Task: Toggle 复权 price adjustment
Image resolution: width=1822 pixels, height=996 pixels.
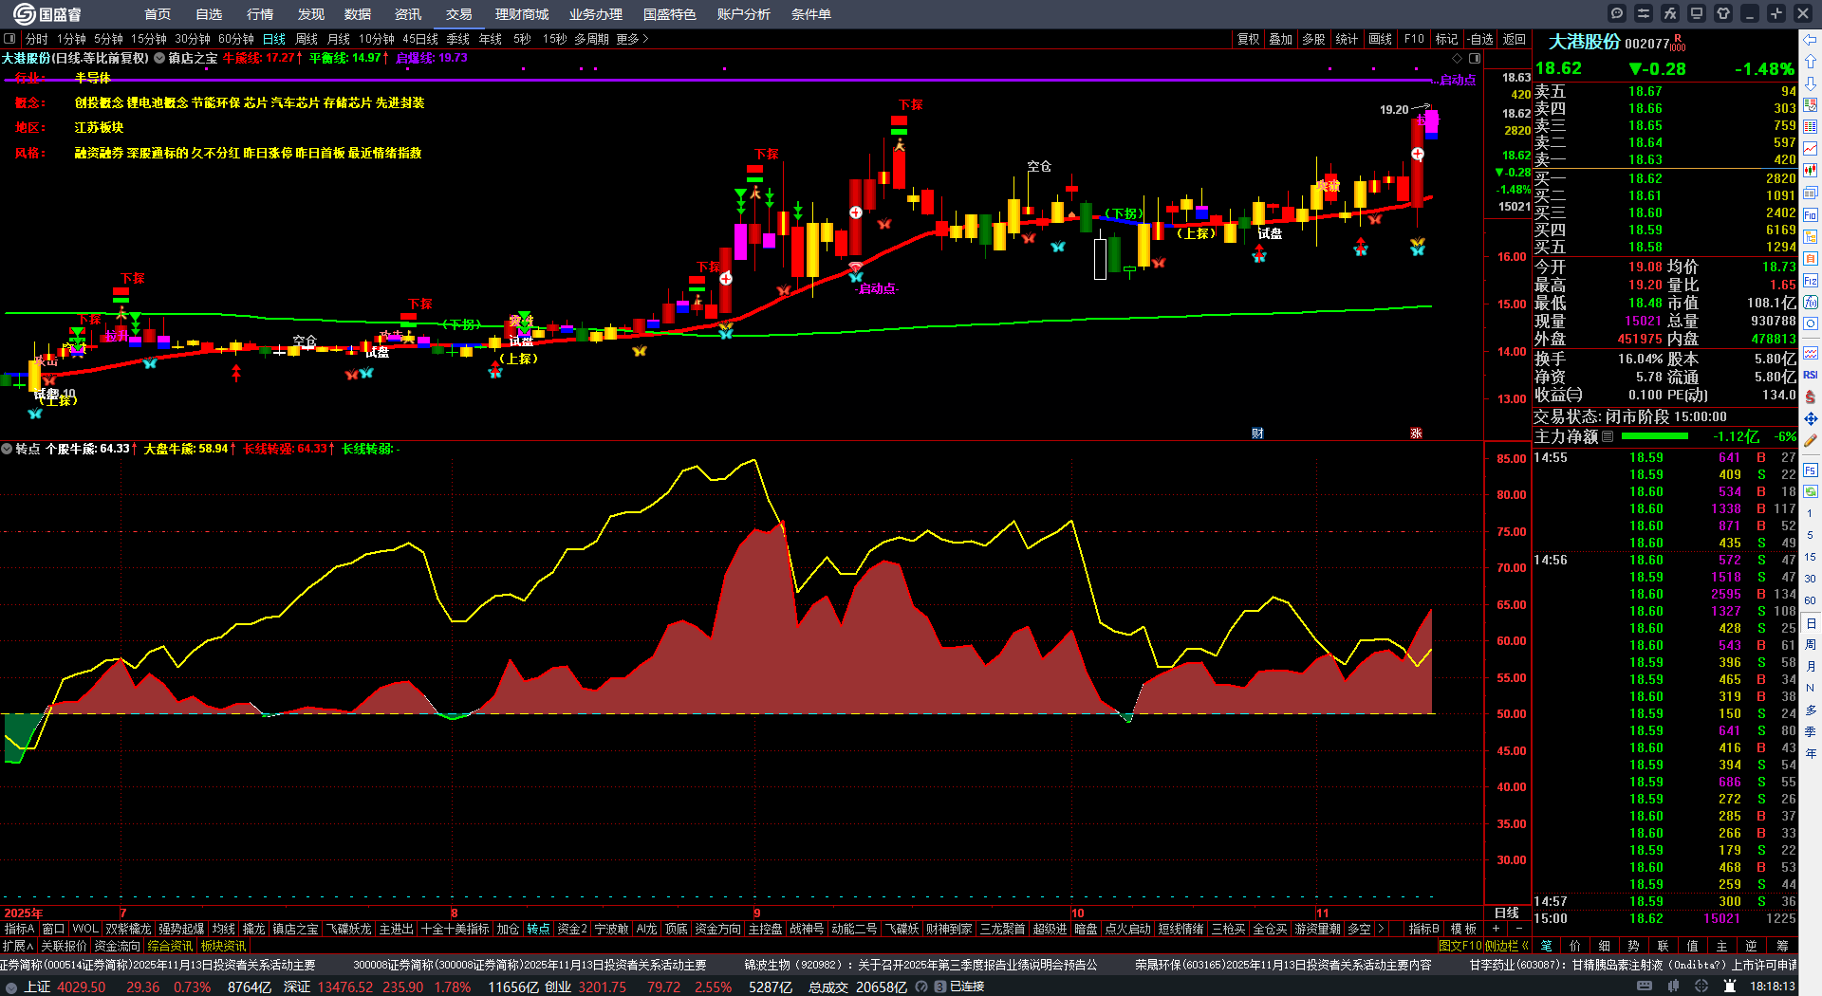Action: click(1249, 39)
